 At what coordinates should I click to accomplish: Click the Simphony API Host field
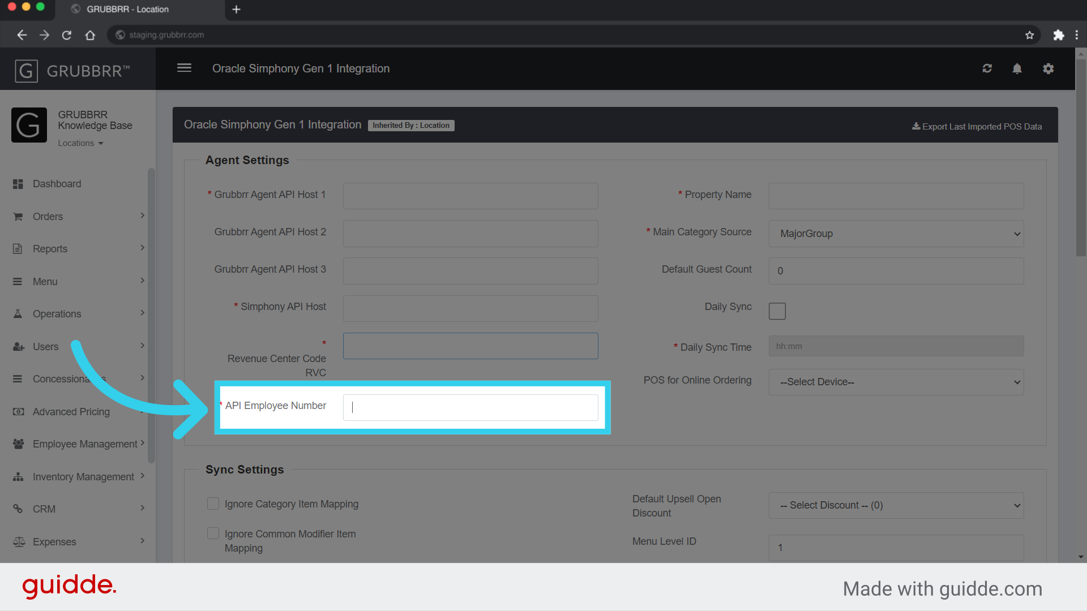click(x=470, y=308)
